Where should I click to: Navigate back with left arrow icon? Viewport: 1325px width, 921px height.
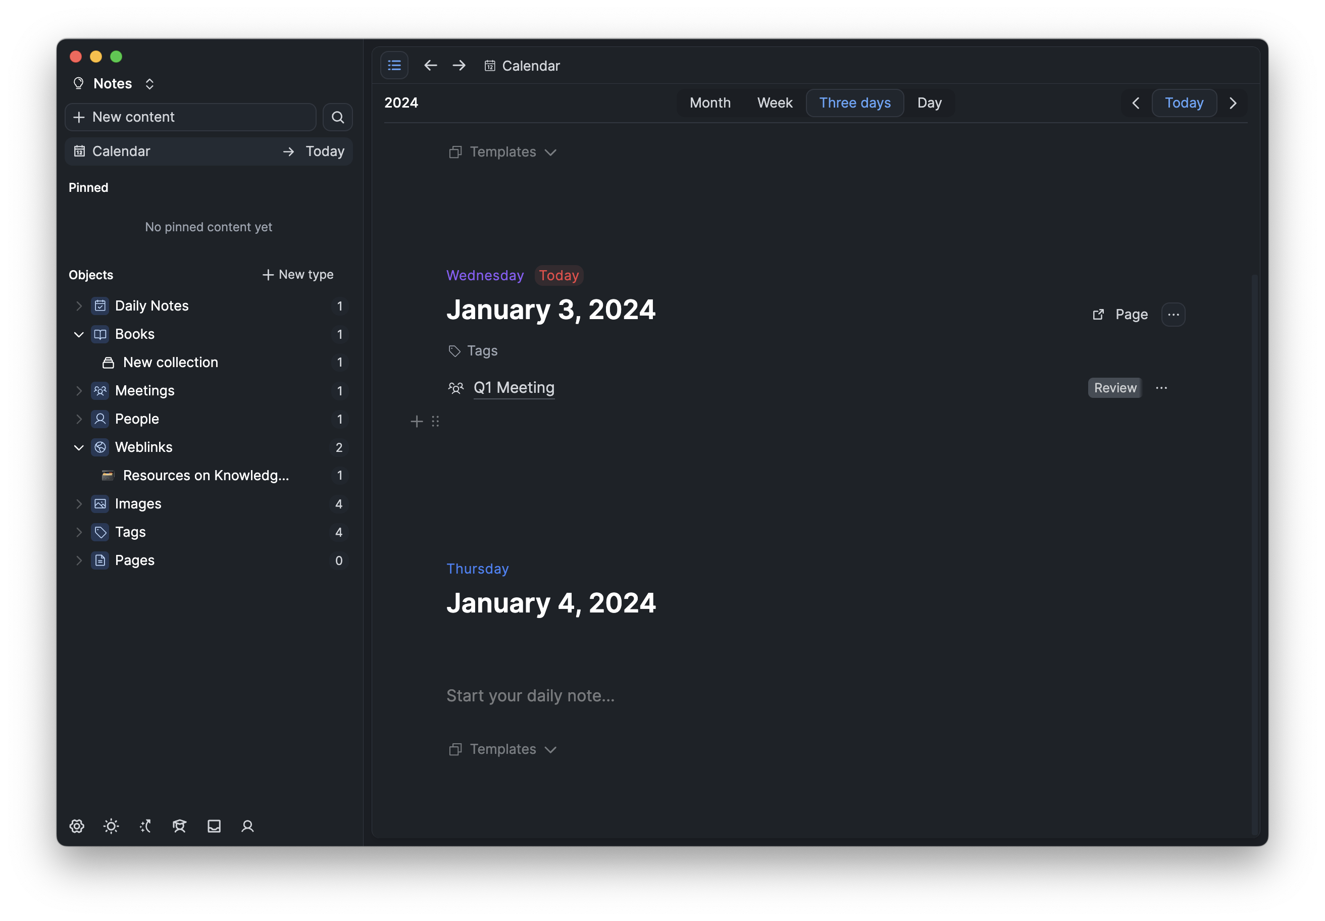click(431, 65)
